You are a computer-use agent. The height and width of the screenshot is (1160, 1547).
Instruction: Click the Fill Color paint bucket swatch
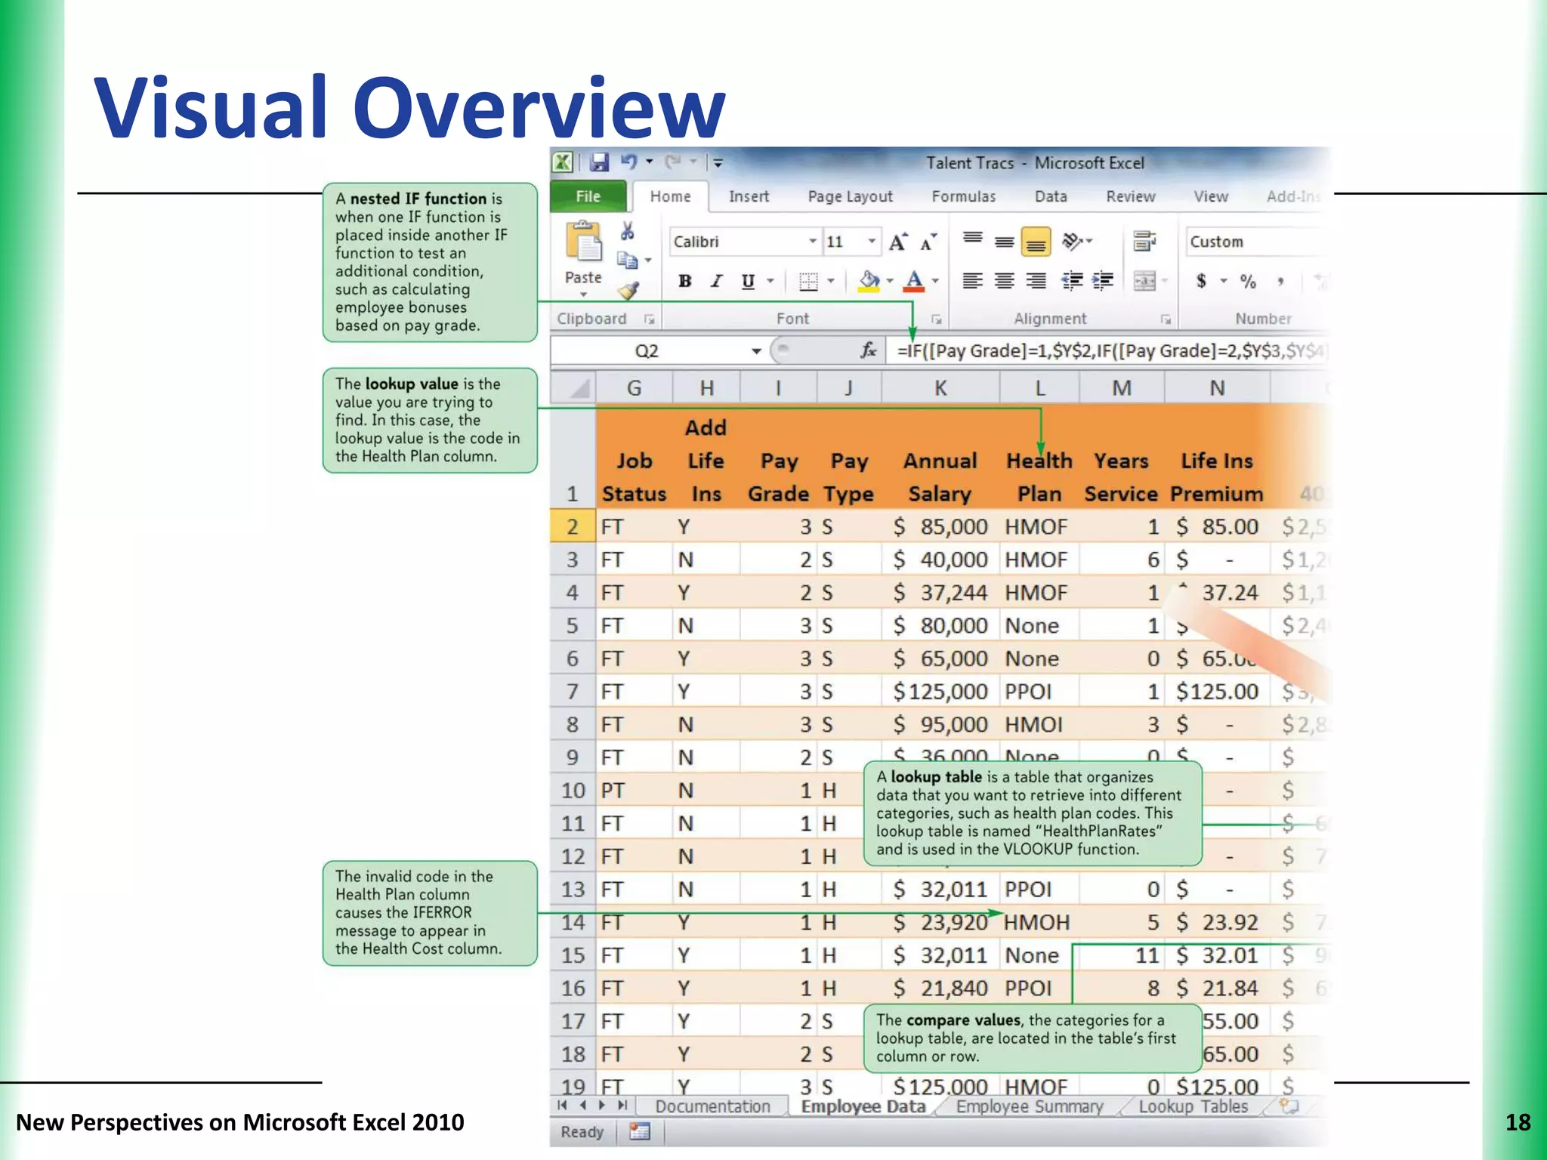[869, 282]
